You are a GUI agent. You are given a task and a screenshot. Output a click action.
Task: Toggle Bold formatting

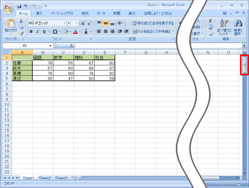pyautogui.click(x=31, y=31)
